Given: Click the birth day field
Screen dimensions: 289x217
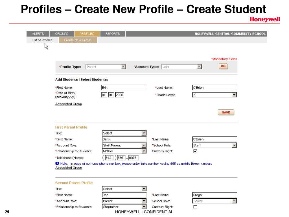Looking at the screenshot, I should click(111, 95).
